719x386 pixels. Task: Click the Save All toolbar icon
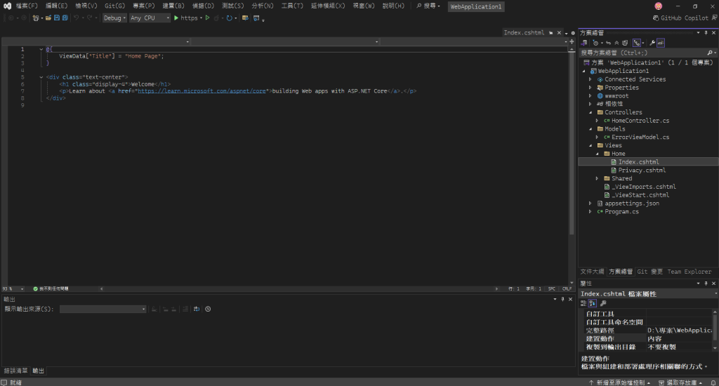[65, 18]
